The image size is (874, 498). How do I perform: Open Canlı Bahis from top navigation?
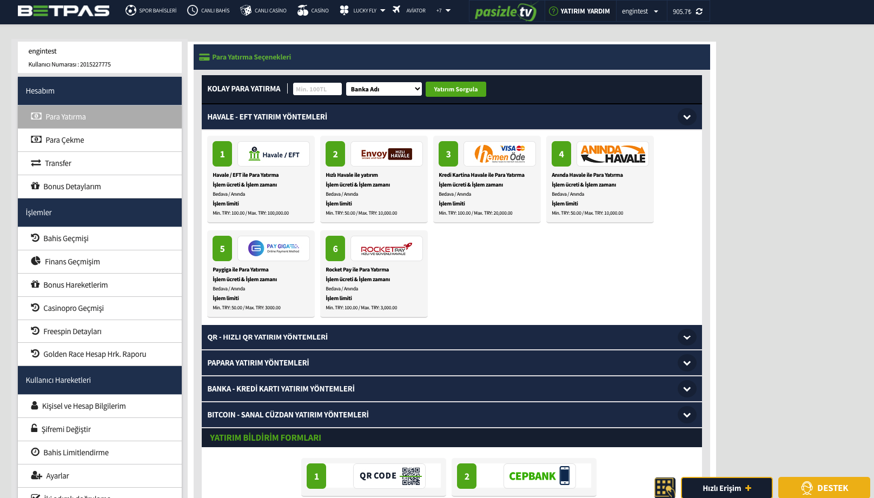[208, 10]
